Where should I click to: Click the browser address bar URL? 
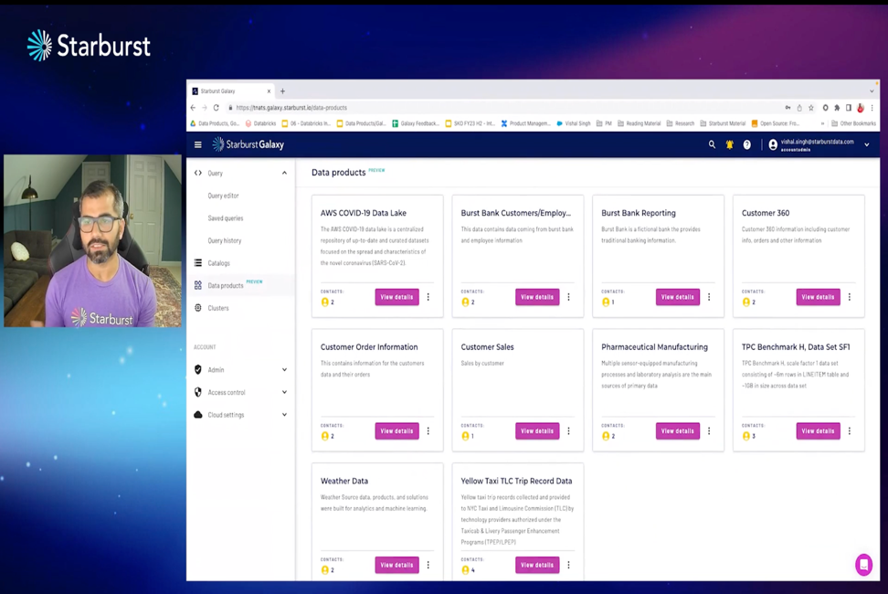[x=291, y=108]
